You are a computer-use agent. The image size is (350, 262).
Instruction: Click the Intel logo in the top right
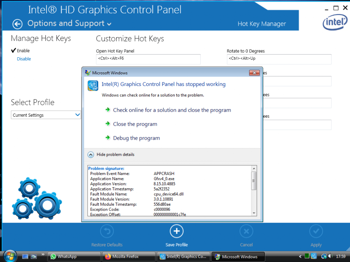point(335,23)
